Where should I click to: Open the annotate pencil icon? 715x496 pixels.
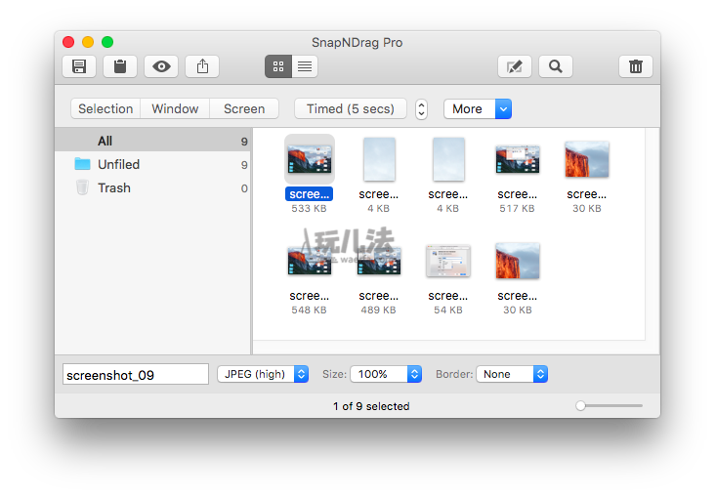tap(515, 66)
